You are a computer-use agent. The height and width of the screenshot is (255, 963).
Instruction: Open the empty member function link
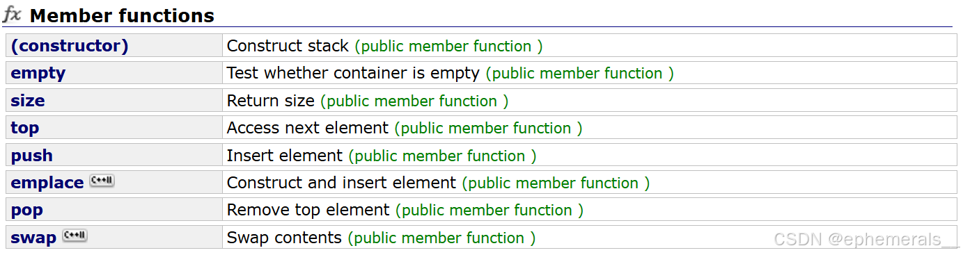pos(38,73)
